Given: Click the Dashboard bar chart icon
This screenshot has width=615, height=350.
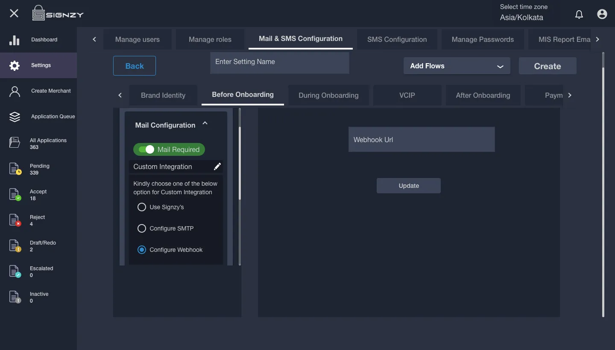Looking at the screenshot, I should tap(15, 40).
